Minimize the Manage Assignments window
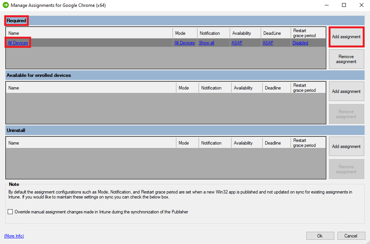Viewport: 370px width, 244px height. point(327,5)
